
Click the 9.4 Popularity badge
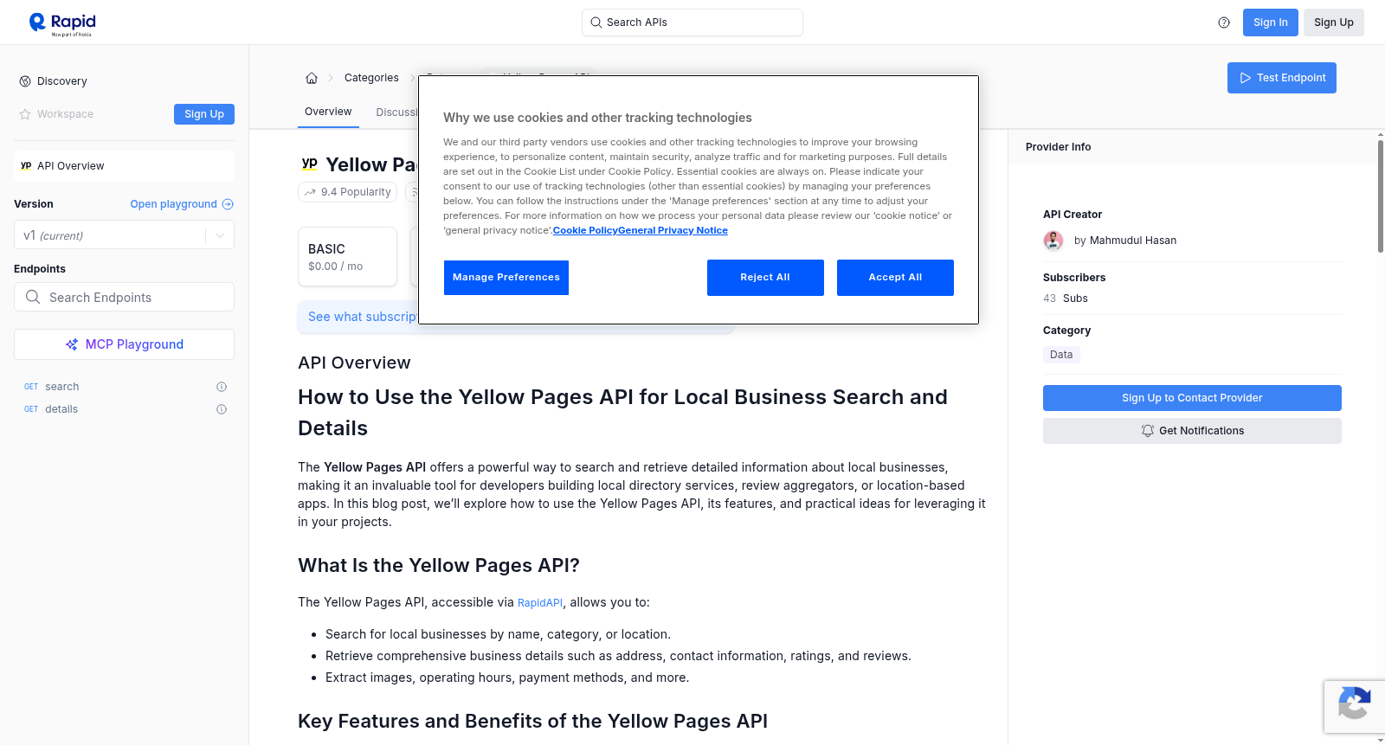[x=348, y=192]
